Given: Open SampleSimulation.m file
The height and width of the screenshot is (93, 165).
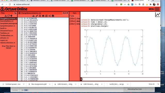Looking at the screenshot, I should [7, 26].
